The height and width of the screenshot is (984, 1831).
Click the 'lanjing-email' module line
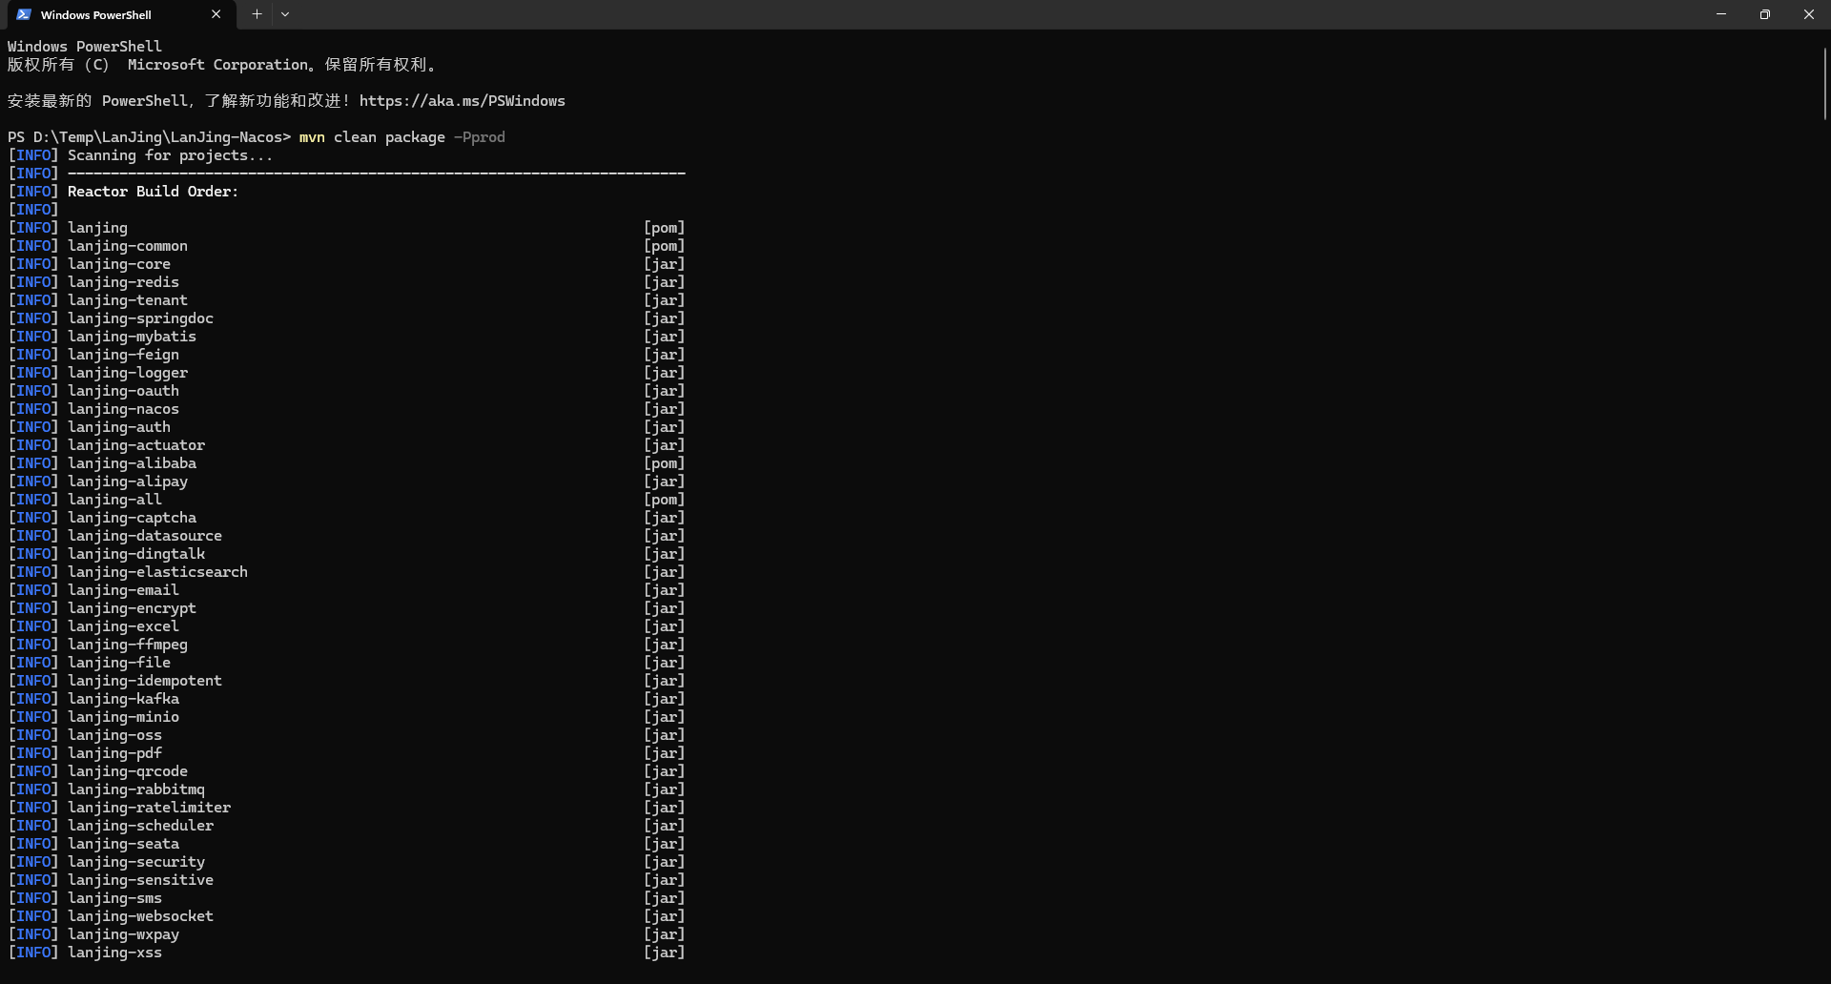click(x=123, y=590)
